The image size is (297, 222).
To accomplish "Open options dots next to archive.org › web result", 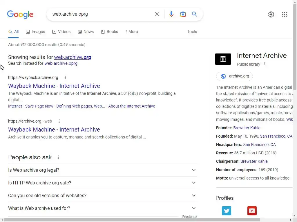I will coord(59,121).
